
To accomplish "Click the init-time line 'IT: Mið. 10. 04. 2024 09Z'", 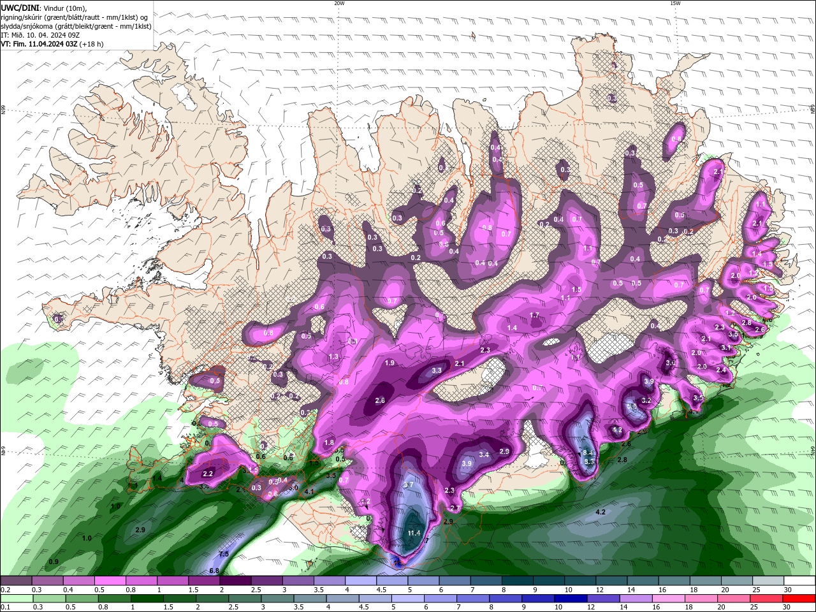I will coord(40,35).
